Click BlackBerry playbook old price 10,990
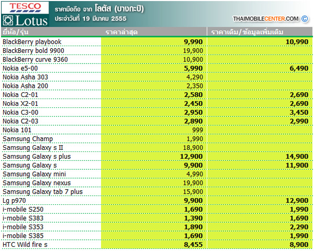This screenshot has height=251, width=314. (x=297, y=42)
